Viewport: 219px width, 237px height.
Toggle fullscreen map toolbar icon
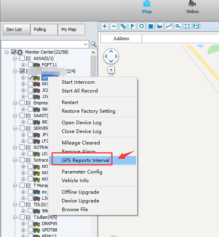click(187, 26)
